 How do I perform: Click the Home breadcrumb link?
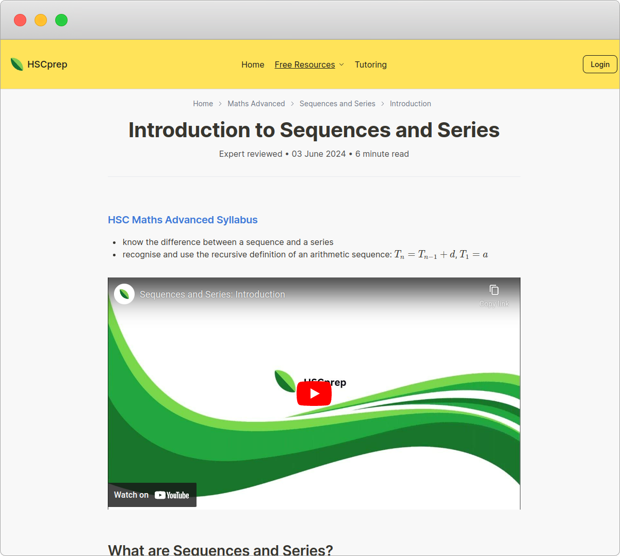coord(203,104)
